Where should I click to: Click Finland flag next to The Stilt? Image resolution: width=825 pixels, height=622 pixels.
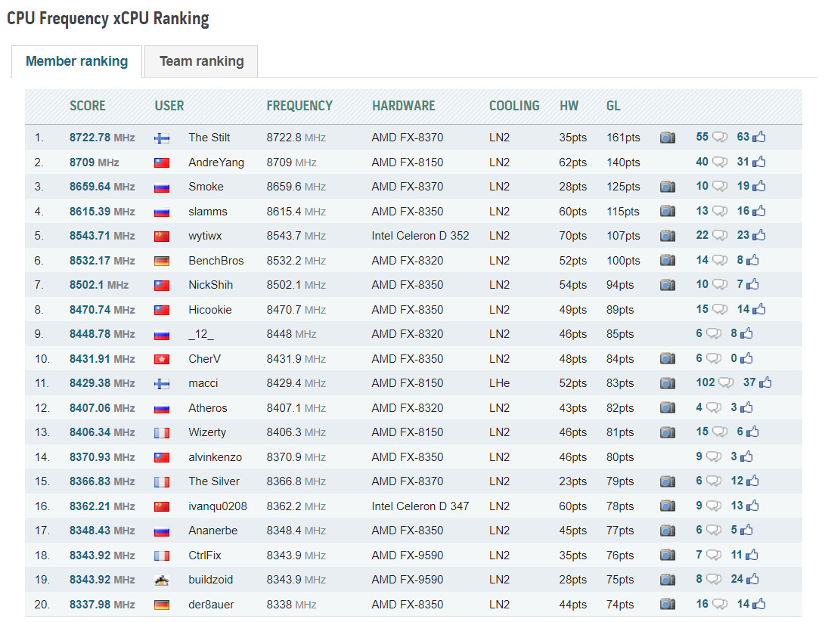pyautogui.click(x=162, y=138)
